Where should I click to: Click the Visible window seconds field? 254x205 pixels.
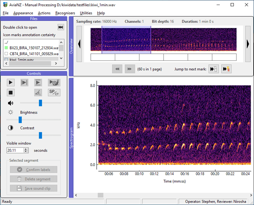pyautogui.click(x=15, y=150)
